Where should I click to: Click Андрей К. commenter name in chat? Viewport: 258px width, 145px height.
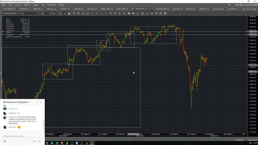coord(12,113)
